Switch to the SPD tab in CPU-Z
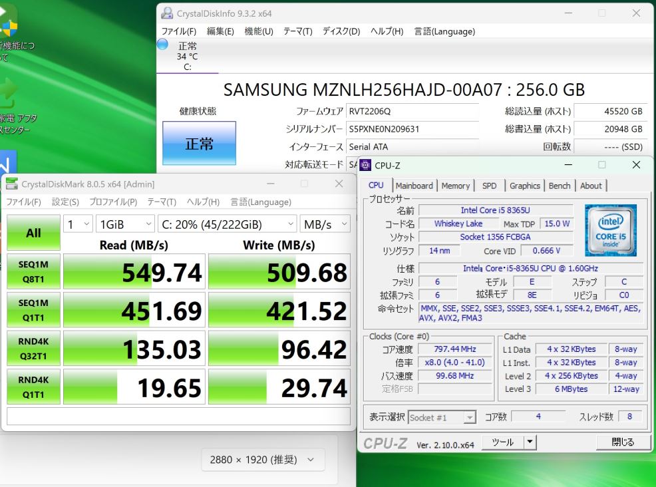Viewport: 656px width, 487px height. (489, 186)
